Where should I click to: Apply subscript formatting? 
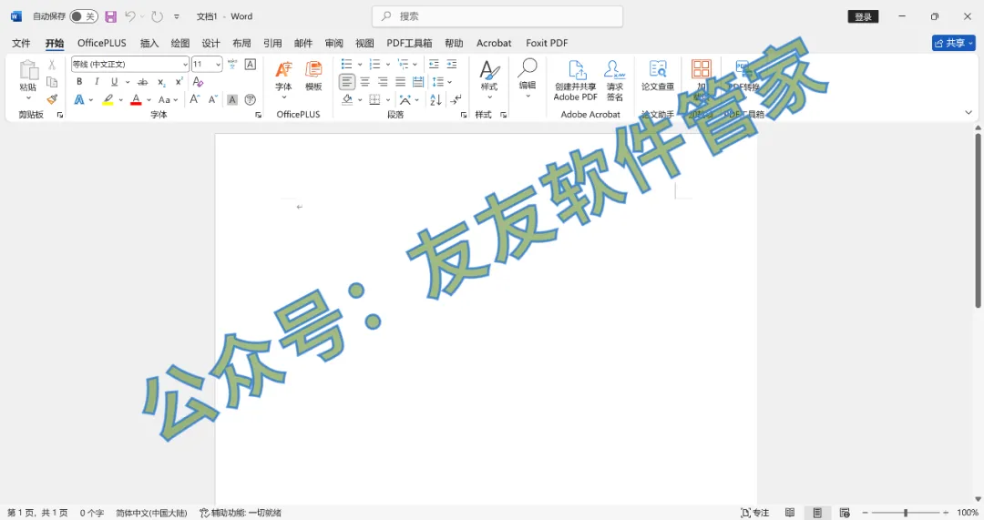click(x=161, y=82)
